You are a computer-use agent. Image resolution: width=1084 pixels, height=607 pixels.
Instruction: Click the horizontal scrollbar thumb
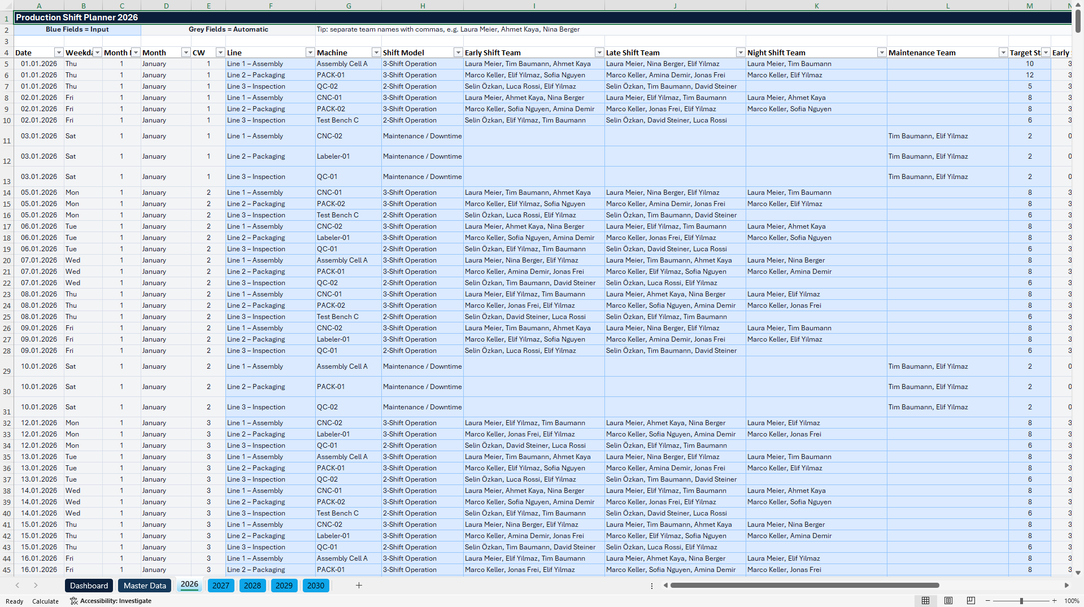pyautogui.click(x=804, y=586)
